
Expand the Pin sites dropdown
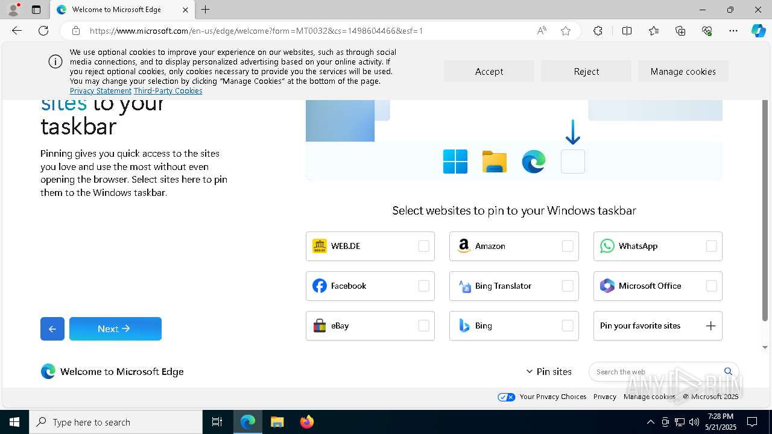click(x=549, y=371)
